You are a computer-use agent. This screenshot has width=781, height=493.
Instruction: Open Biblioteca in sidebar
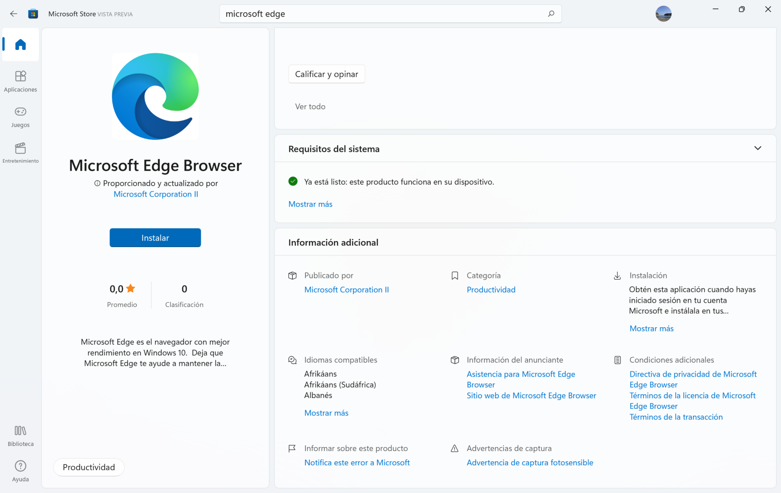point(20,436)
